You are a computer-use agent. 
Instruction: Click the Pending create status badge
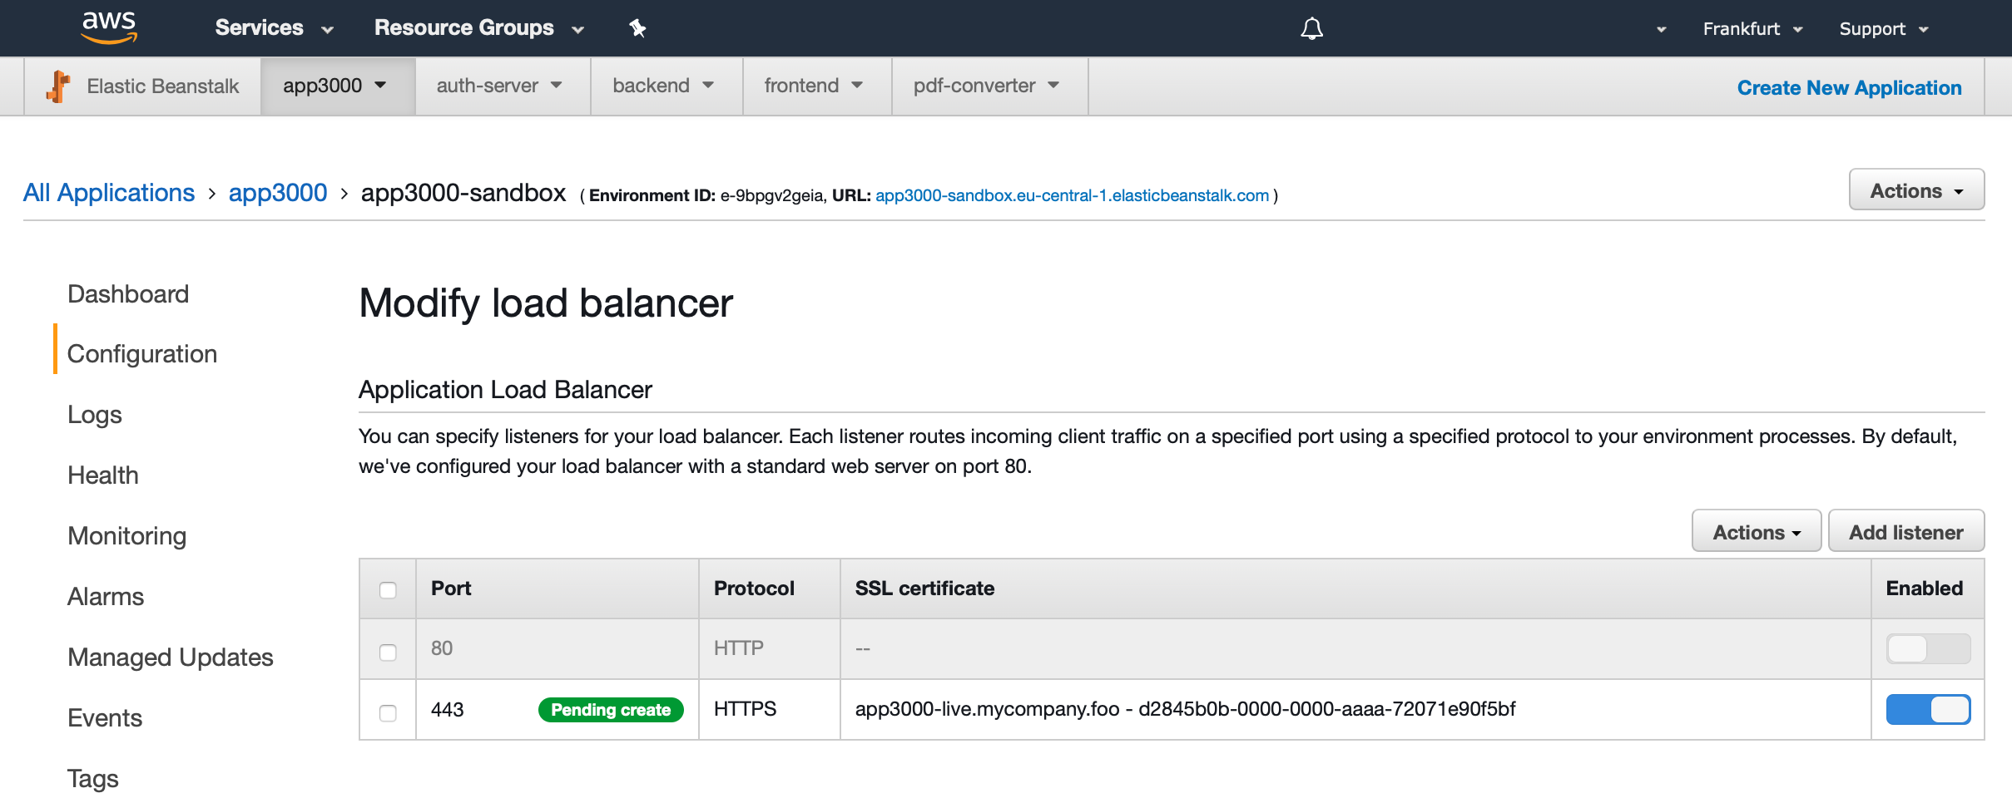tap(611, 710)
